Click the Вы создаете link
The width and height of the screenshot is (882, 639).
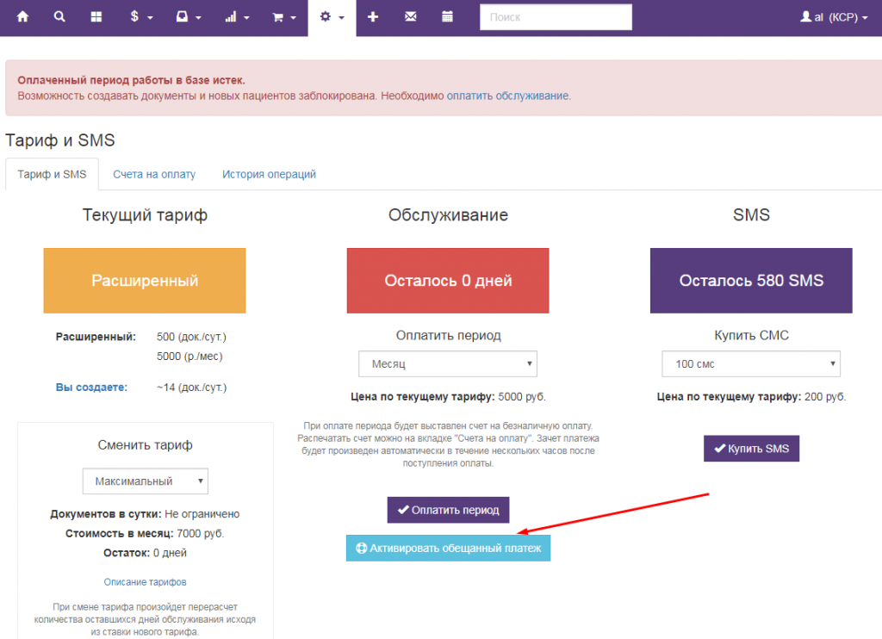coord(91,388)
